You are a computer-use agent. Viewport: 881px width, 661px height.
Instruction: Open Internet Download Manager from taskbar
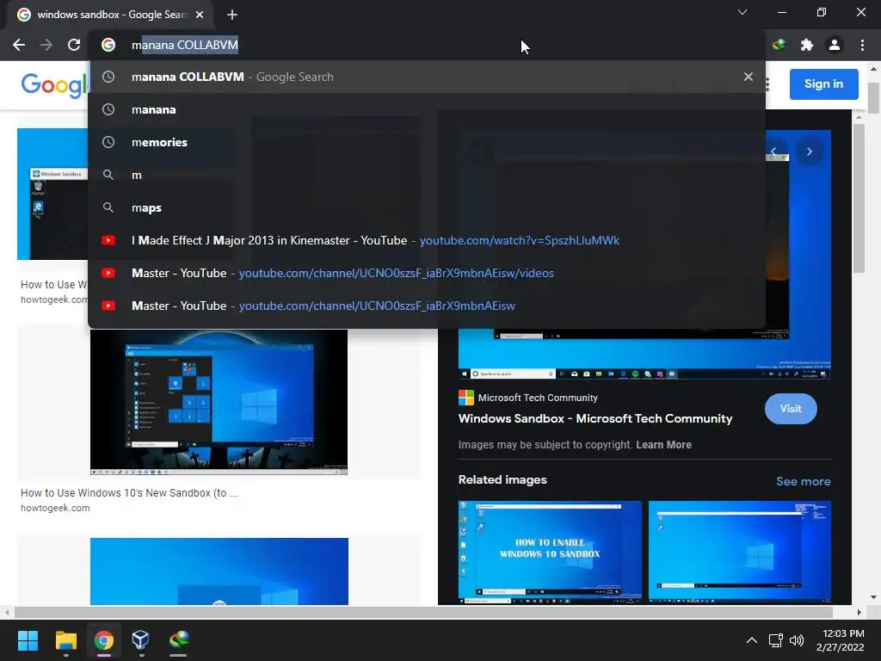pyautogui.click(x=178, y=640)
